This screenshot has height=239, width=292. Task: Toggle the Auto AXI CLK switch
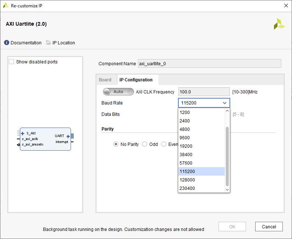(118, 92)
